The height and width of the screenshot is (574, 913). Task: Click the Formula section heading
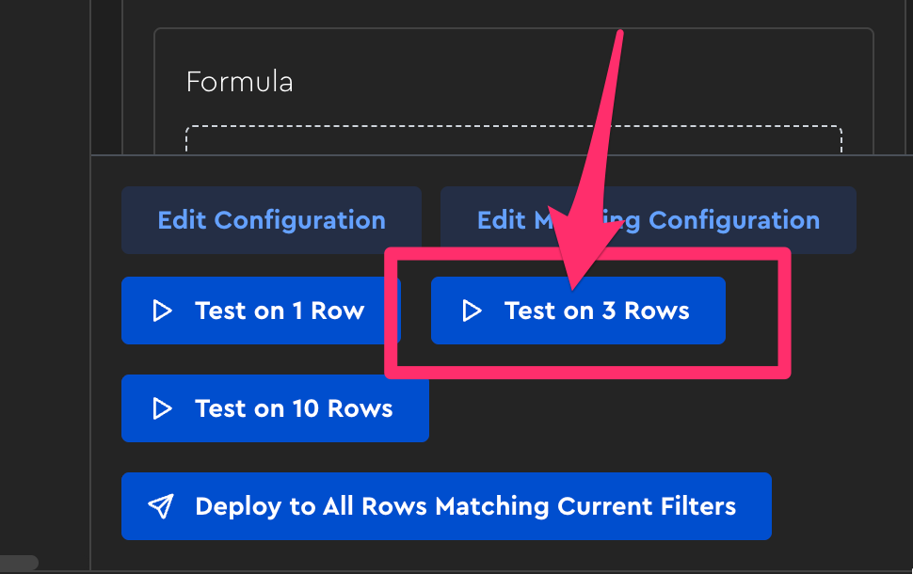(x=239, y=82)
